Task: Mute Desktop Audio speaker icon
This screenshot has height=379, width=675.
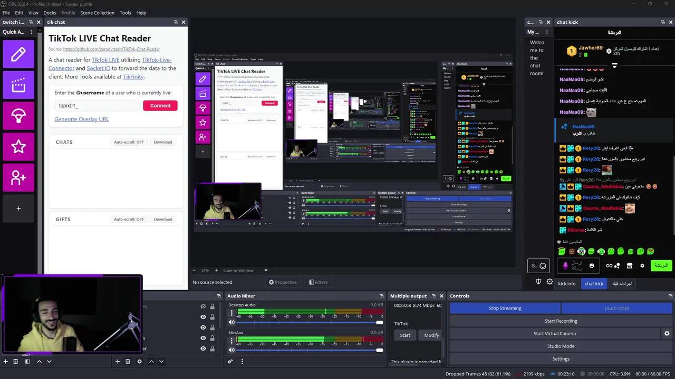Action: [x=232, y=322]
